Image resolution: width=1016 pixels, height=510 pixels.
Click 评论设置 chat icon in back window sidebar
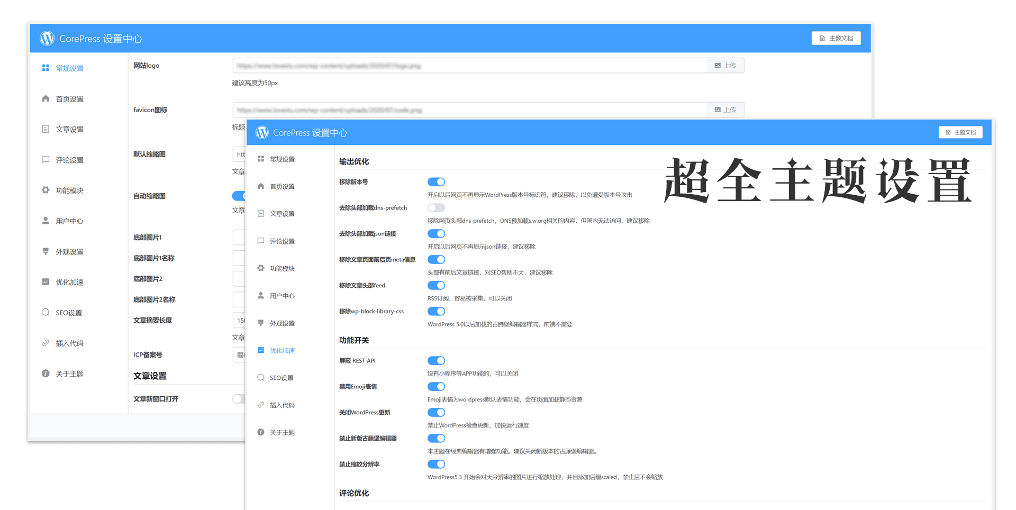[46, 160]
